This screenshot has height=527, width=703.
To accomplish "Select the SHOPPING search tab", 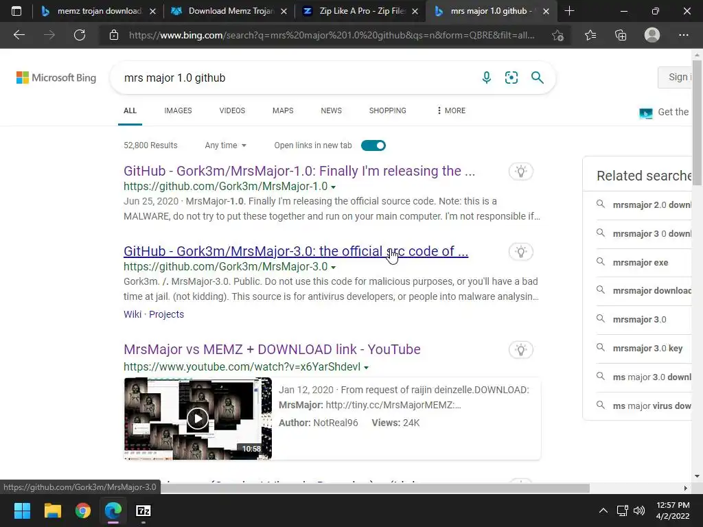I will [387, 110].
